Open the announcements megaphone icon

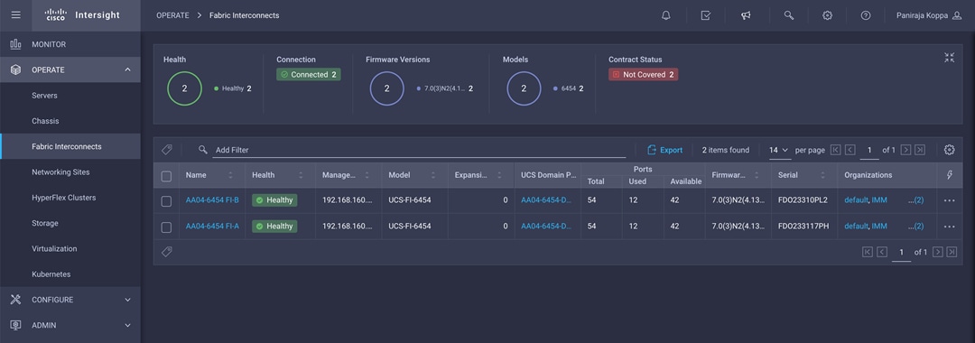pos(746,15)
